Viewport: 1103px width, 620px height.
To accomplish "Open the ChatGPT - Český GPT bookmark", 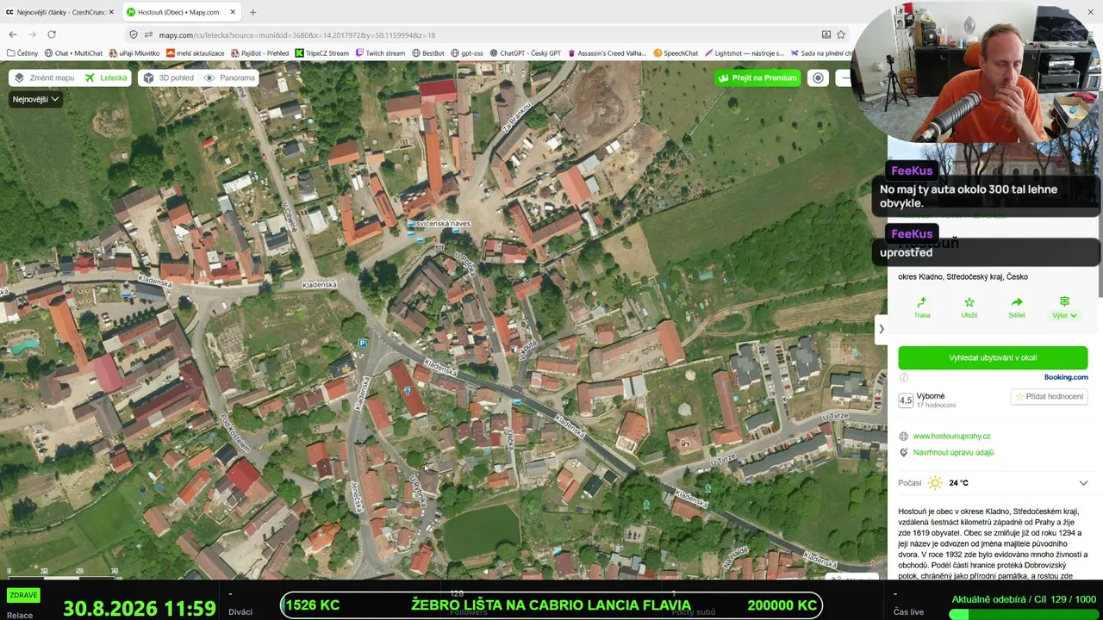I will (525, 53).
